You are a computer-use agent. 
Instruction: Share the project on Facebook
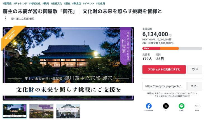pos(149,106)
